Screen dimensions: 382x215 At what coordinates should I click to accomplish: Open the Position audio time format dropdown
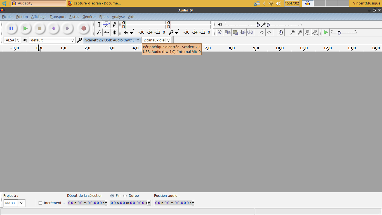tap(193, 203)
